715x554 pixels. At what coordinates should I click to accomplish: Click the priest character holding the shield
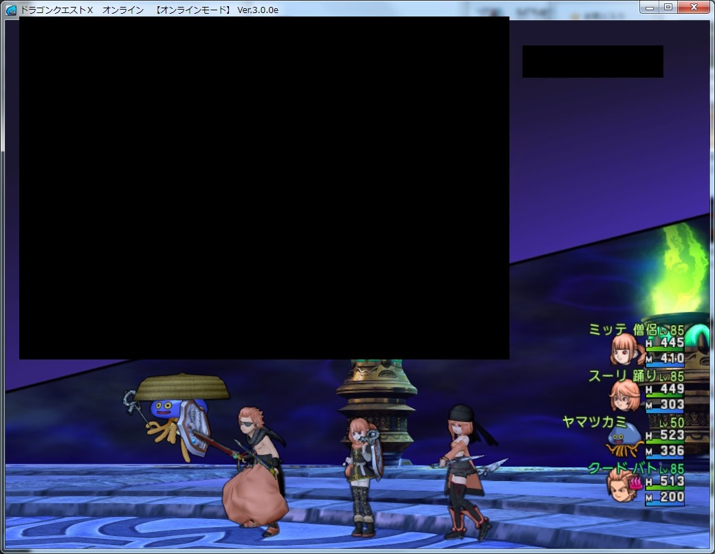(x=364, y=476)
